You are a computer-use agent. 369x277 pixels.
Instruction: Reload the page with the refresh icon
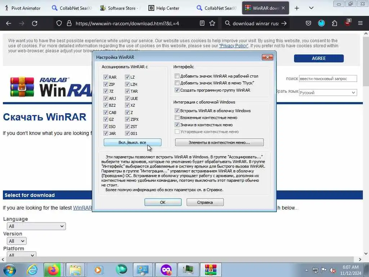pyautogui.click(x=35, y=23)
